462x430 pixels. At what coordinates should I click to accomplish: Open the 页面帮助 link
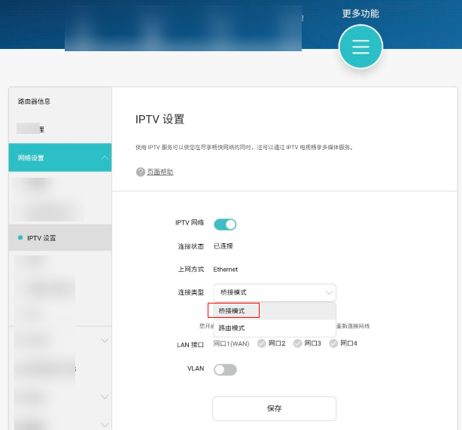click(160, 172)
